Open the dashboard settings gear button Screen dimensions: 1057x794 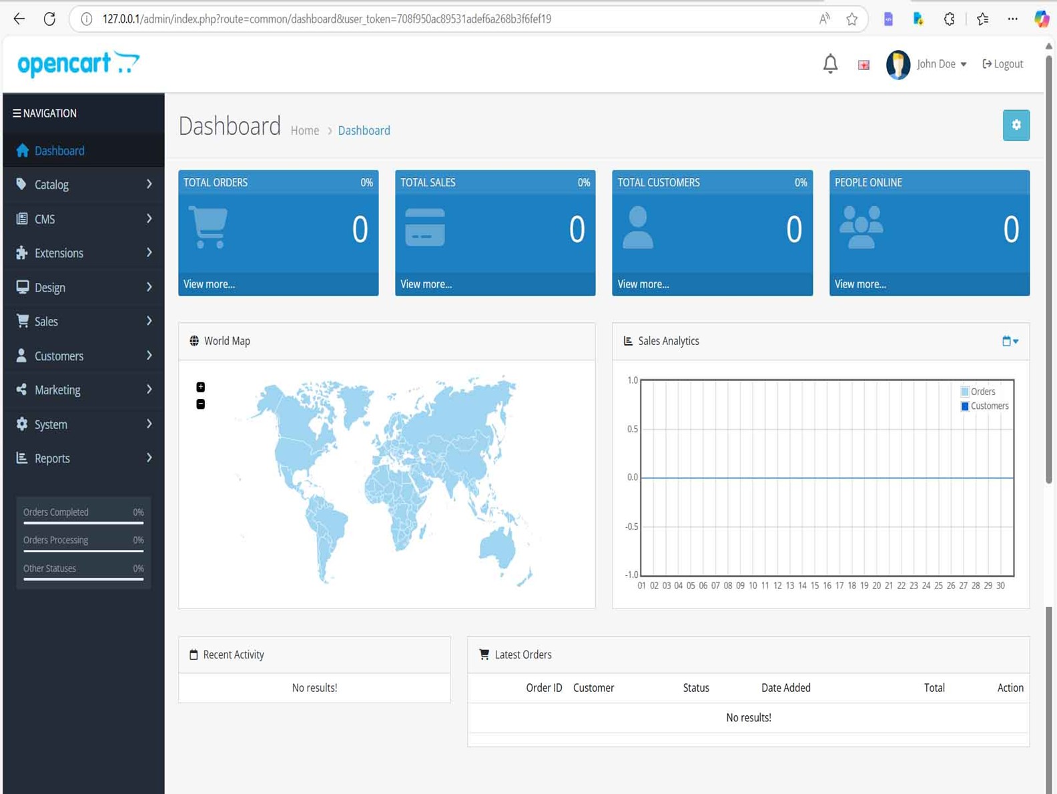(1016, 125)
